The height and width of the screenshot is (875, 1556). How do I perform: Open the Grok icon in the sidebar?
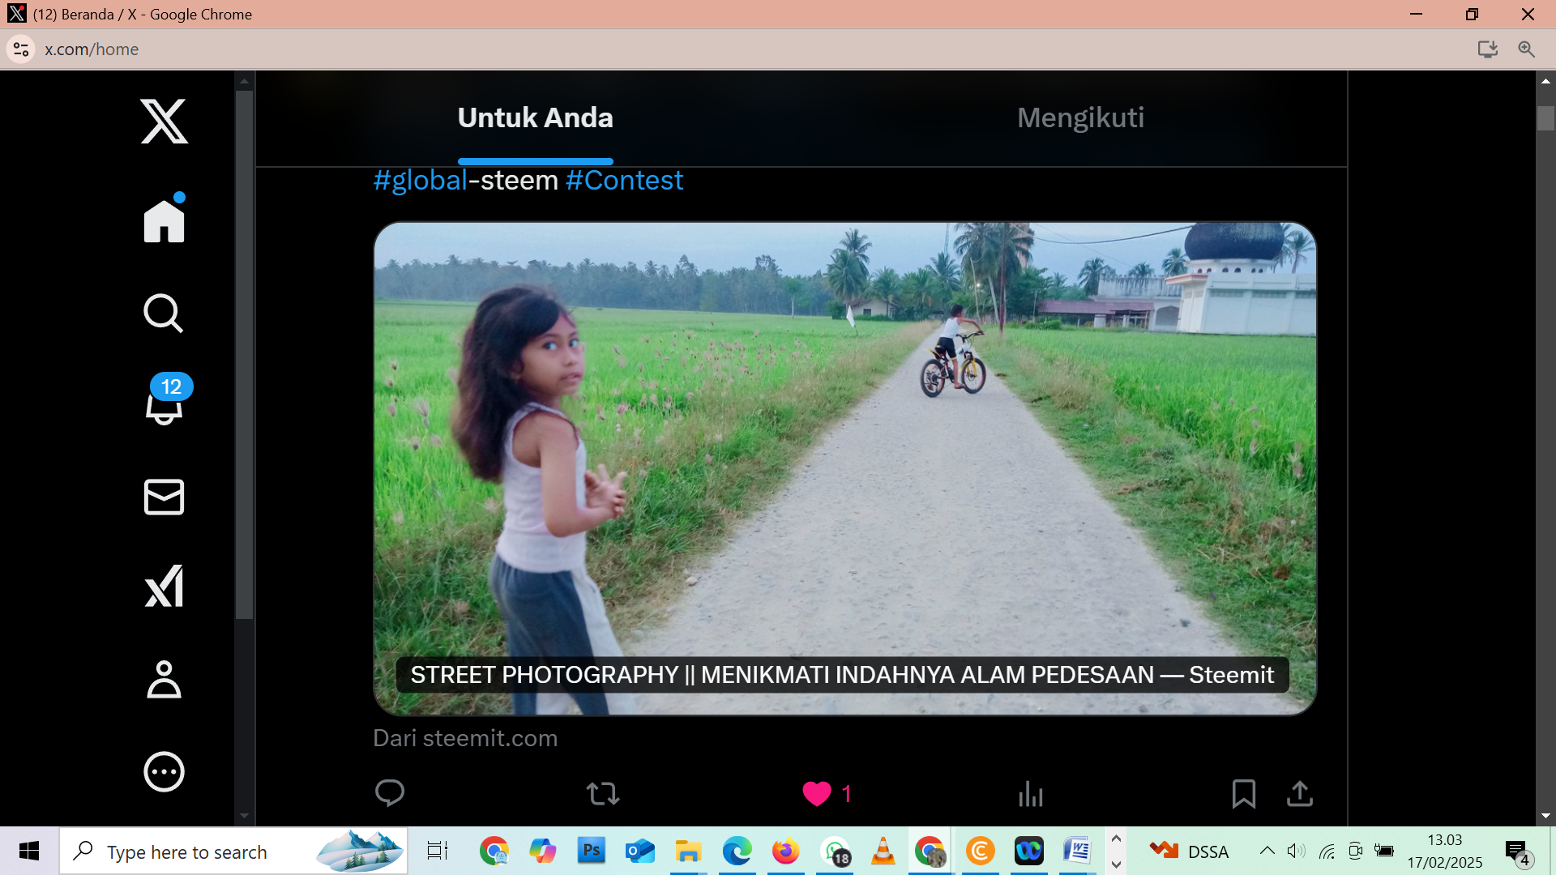tap(164, 587)
